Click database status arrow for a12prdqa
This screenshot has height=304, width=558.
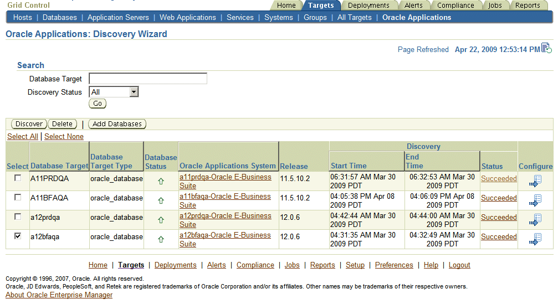161,220
